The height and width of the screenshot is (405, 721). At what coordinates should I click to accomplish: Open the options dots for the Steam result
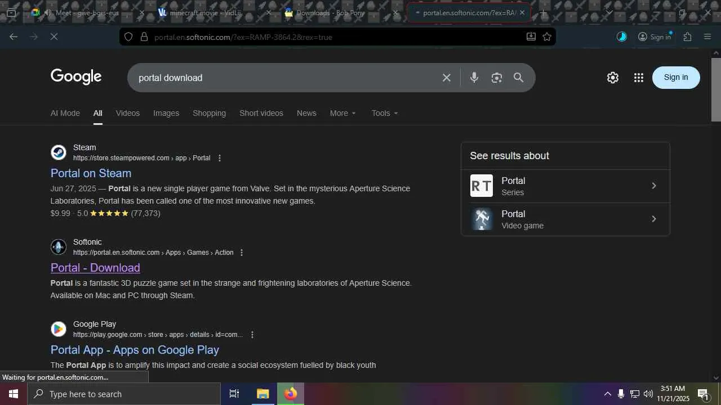click(x=220, y=158)
